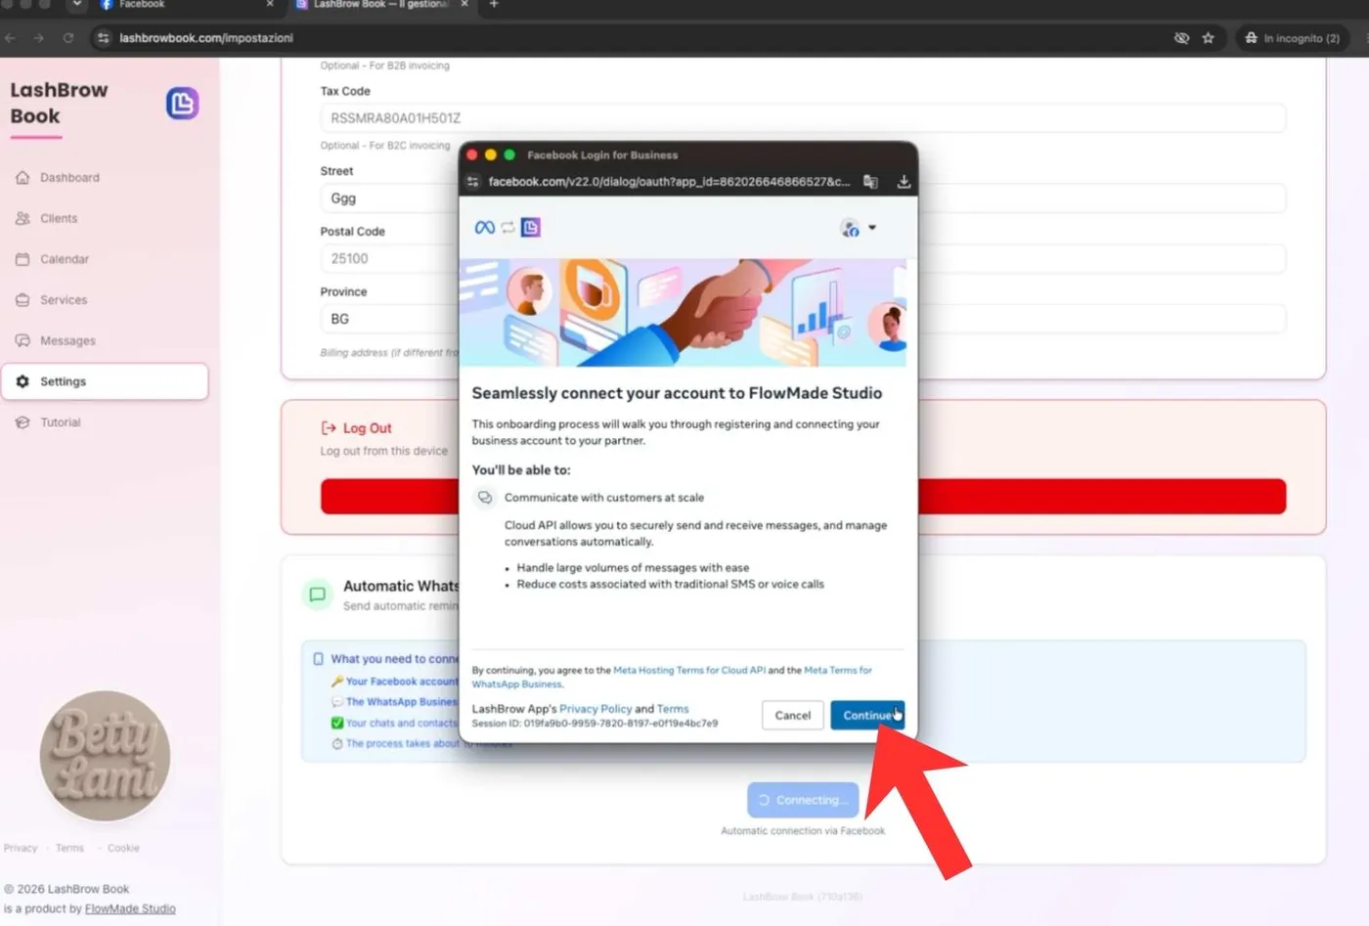Screen dimensions: 1369x926
Task: Click the Postal Code input field
Action: pos(803,259)
